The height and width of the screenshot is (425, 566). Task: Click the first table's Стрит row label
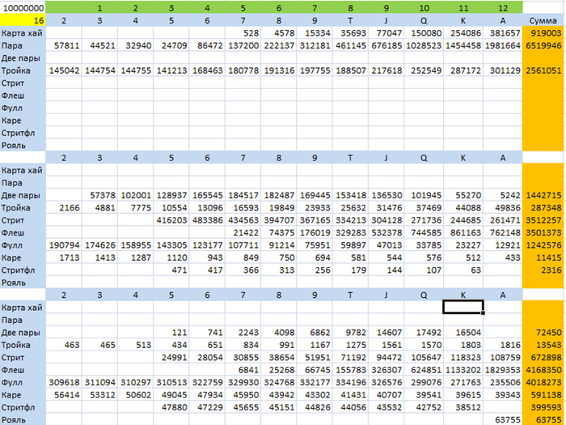coord(23,83)
